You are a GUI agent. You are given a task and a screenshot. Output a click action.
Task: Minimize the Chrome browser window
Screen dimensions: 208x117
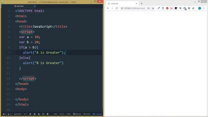point(195,2)
